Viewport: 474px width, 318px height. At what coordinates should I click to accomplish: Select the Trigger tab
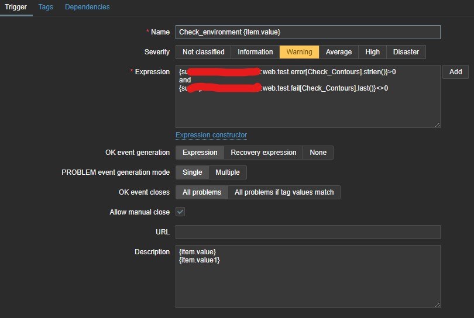coord(16,7)
